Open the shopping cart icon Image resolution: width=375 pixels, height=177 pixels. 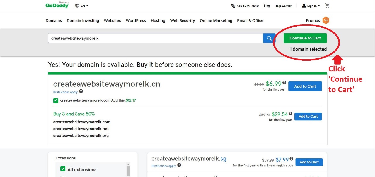327,6
